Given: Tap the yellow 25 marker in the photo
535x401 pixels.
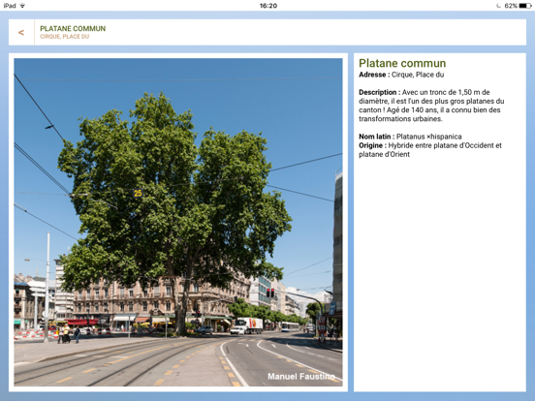Looking at the screenshot, I should 138,194.
